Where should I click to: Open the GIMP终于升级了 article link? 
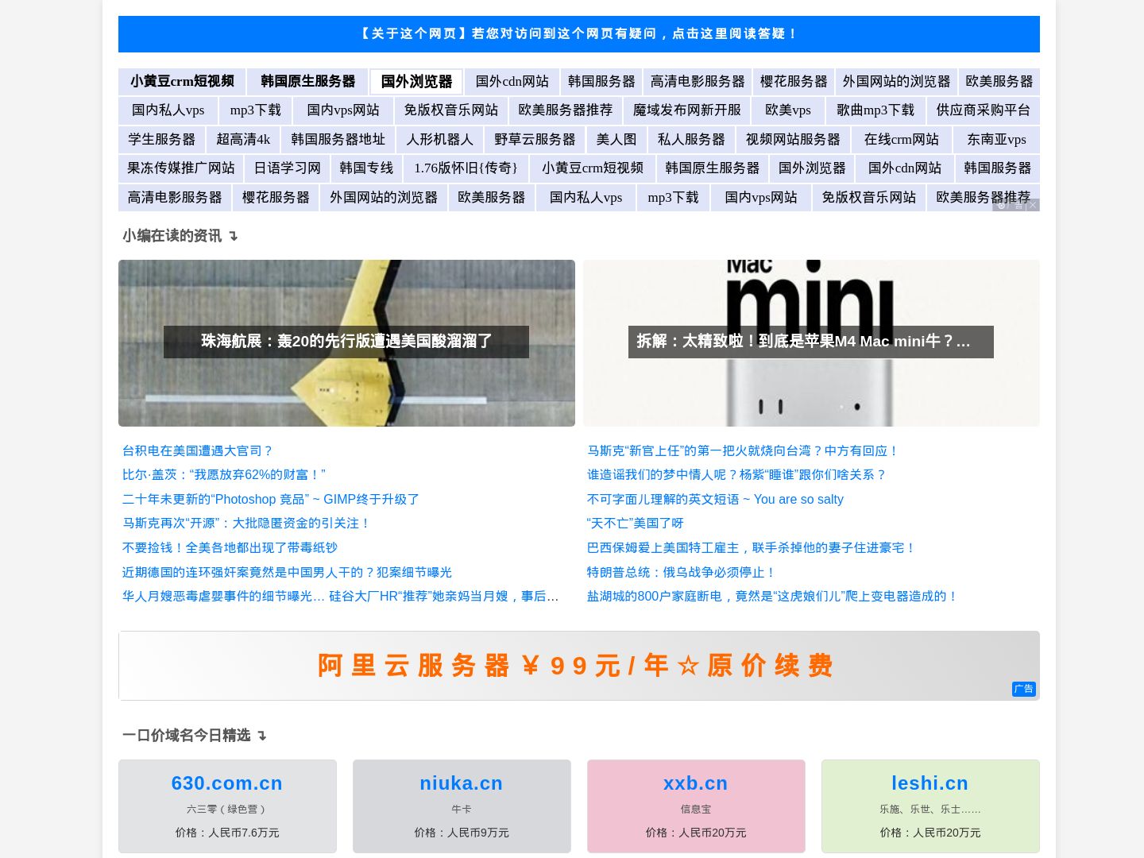pos(271,500)
